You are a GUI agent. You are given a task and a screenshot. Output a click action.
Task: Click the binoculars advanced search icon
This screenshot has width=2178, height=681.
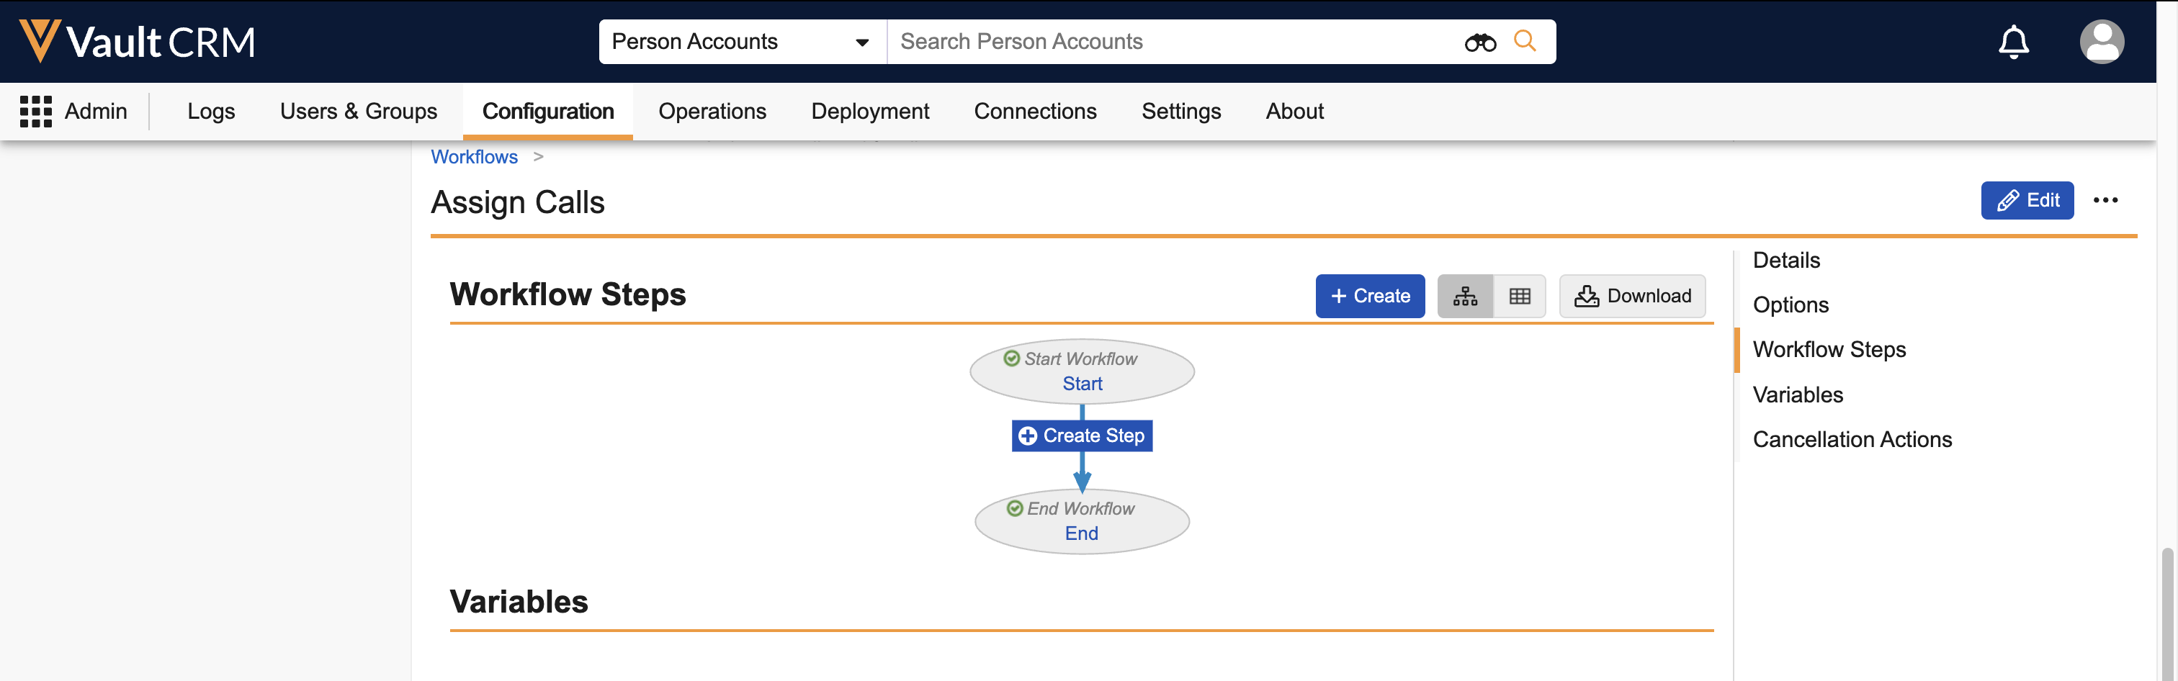point(1479,42)
